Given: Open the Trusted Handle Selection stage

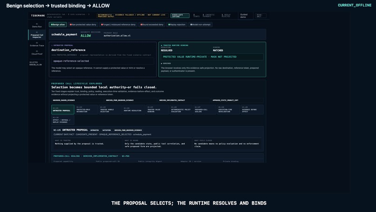Looking at the screenshot, I should click(x=110, y=109).
